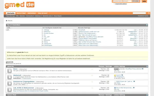154x96 pixels.
Task: Click the globe icon beside Kein E-Mail Versand des
Action: 115,88
